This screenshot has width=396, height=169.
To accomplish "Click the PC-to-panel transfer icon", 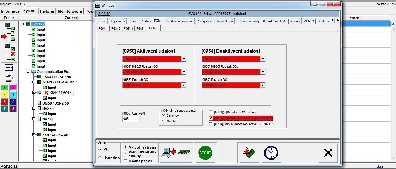I will (x=176, y=153).
